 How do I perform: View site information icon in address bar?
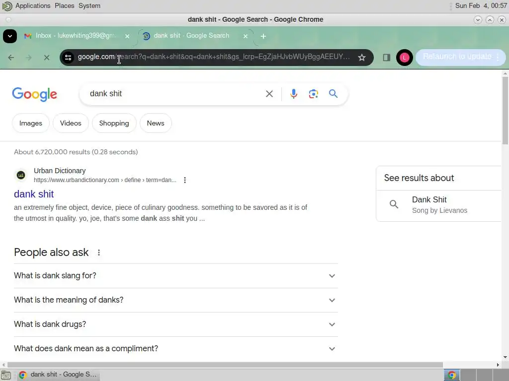[68, 58]
